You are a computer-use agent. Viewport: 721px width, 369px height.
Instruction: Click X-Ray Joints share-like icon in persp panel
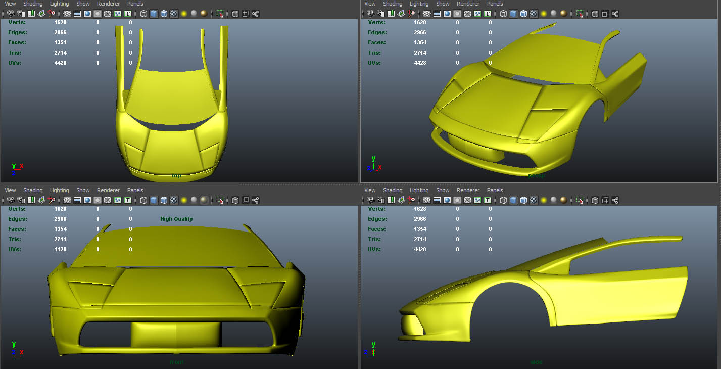(615, 14)
